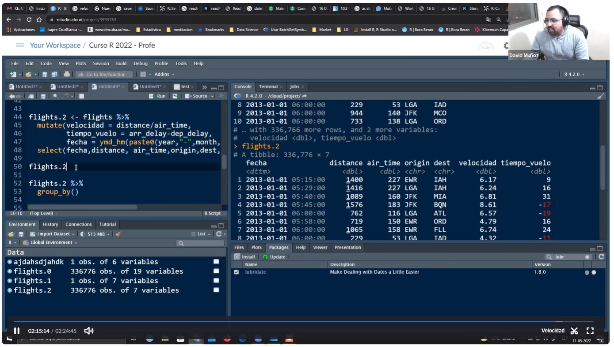Click the compile report notebook icon
The image size is (614, 347).
pyautogui.click(x=81, y=96)
